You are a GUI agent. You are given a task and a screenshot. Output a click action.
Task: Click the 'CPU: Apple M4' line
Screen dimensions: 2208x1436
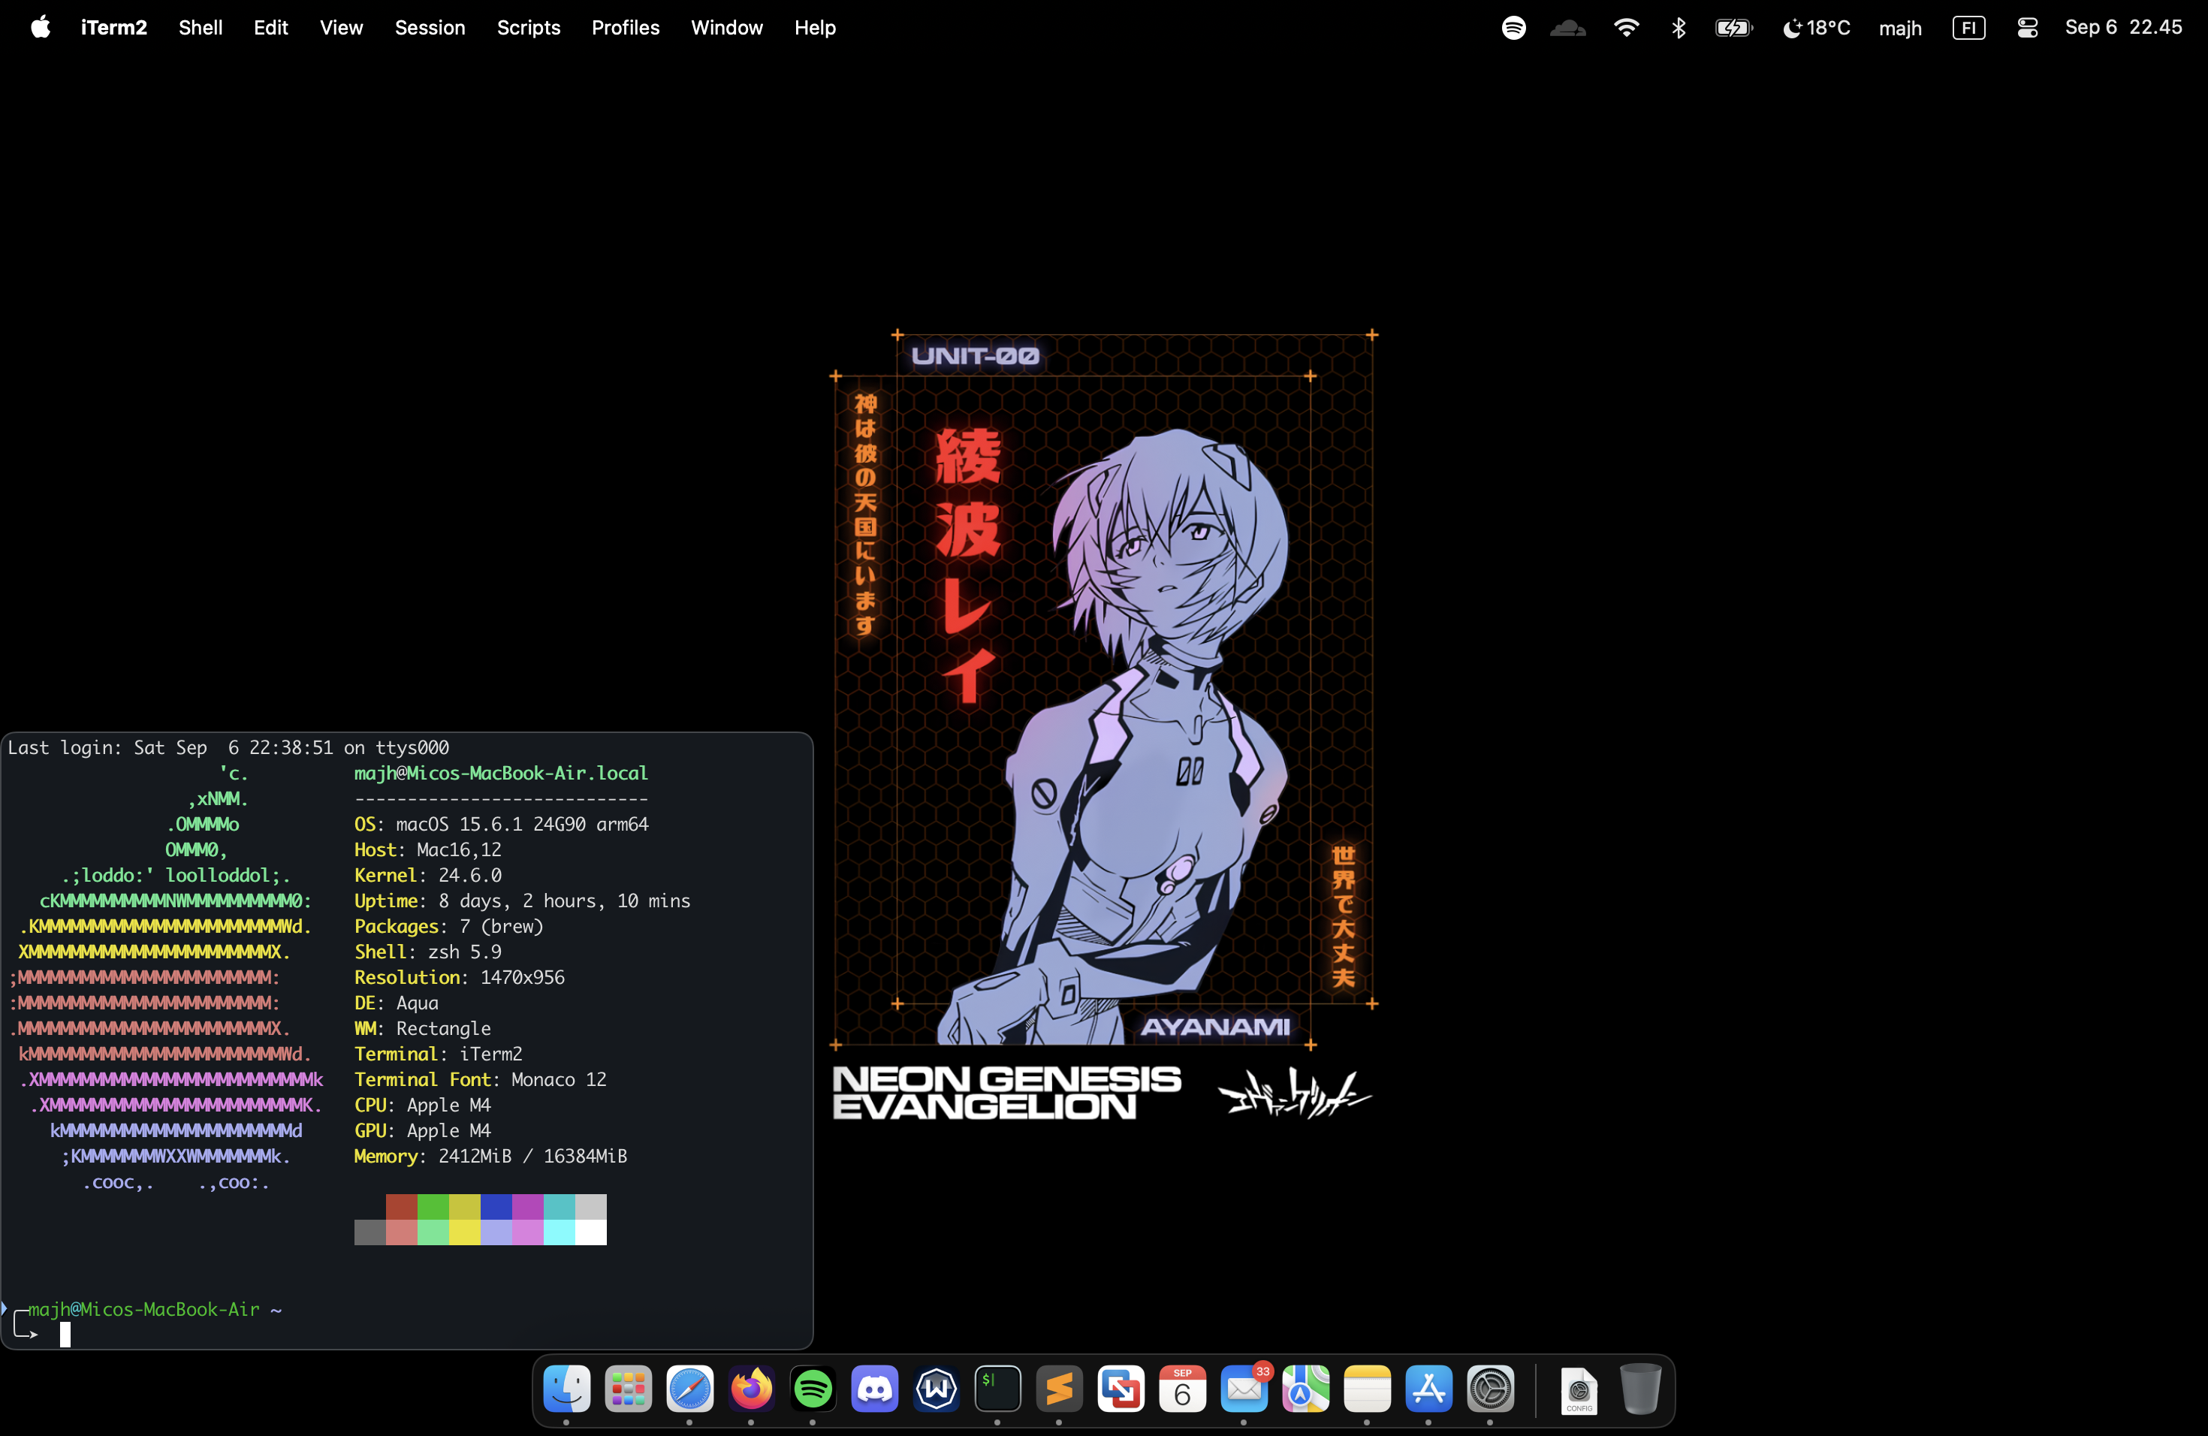pos(422,1105)
